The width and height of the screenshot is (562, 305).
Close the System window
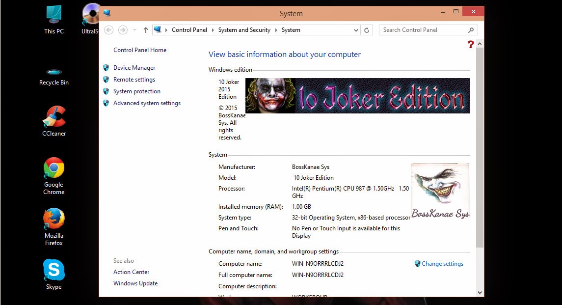474,12
